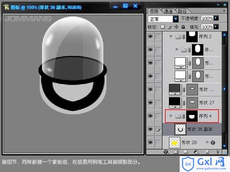Click the document icon in the 图标 title bar
Image resolution: width=230 pixels, height=172 pixels.
tap(6, 7)
